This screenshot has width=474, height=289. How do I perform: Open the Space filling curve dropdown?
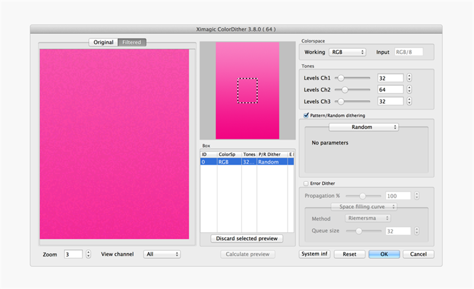[x=364, y=207]
